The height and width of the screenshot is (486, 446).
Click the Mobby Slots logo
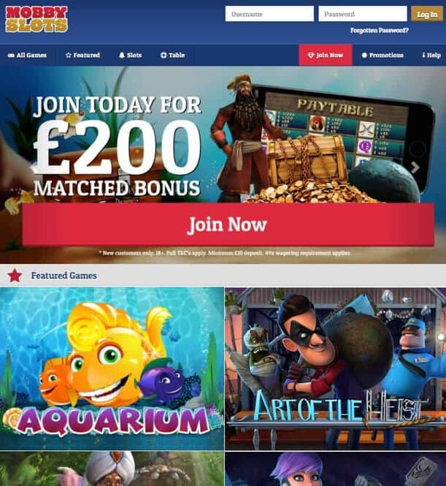pos(36,19)
